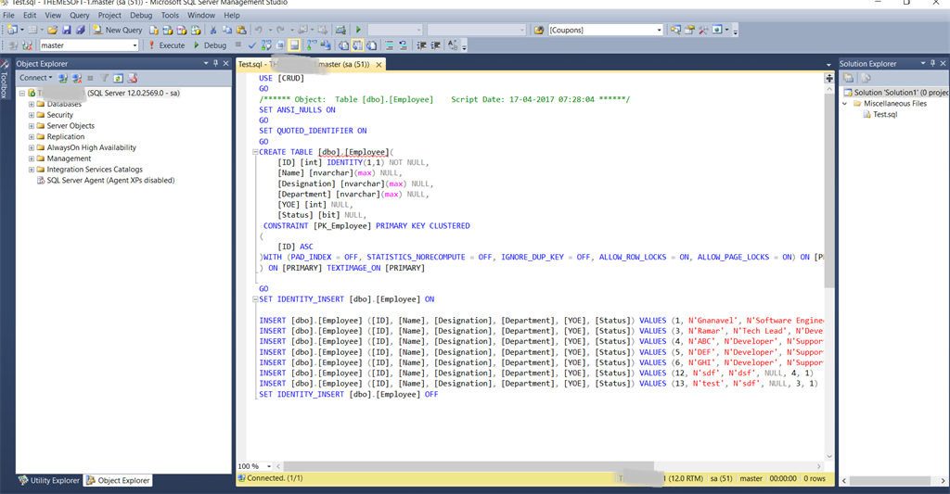
Task: Click the Open File folder icon
Action: [54, 30]
